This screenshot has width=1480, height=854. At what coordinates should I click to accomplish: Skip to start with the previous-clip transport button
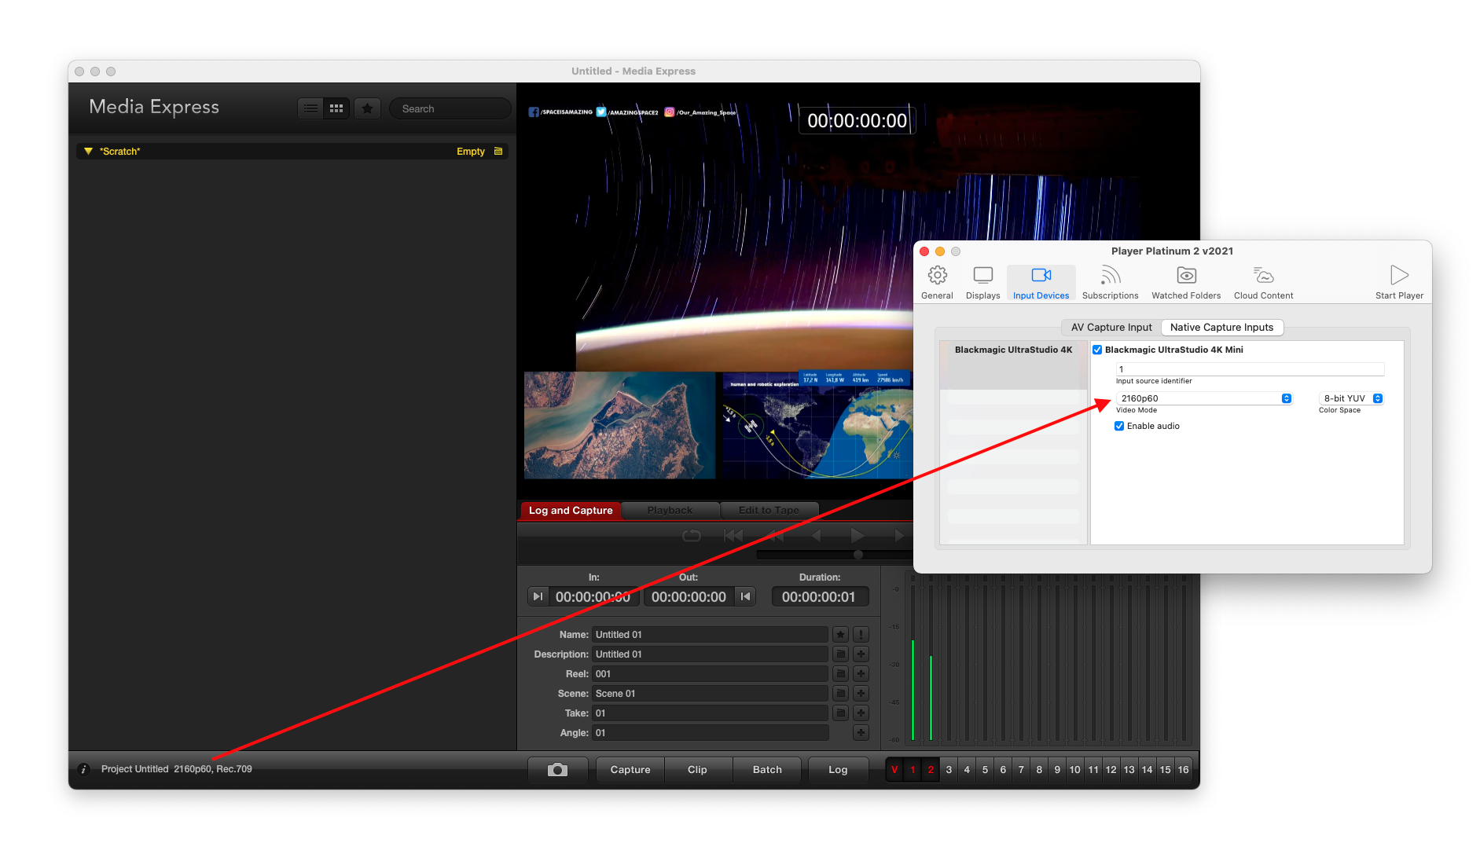(x=733, y=536)
